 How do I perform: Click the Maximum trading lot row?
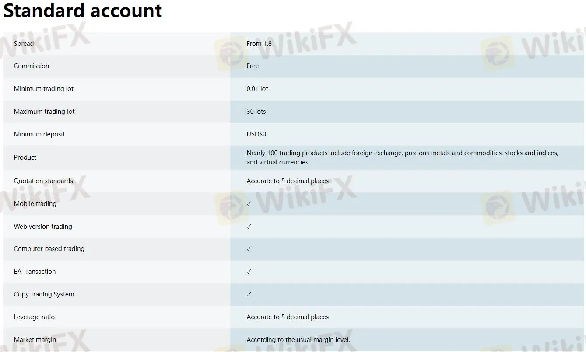tap(44, 111)
